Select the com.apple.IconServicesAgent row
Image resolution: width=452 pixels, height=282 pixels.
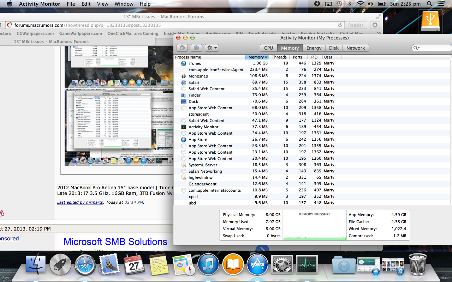pyautogui.click(x=313, y=70)
